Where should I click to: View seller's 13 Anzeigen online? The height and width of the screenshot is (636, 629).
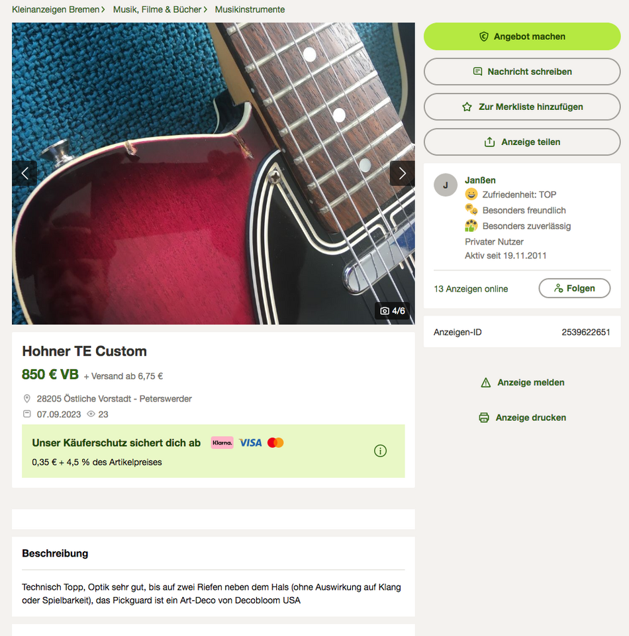click(471, 289)
